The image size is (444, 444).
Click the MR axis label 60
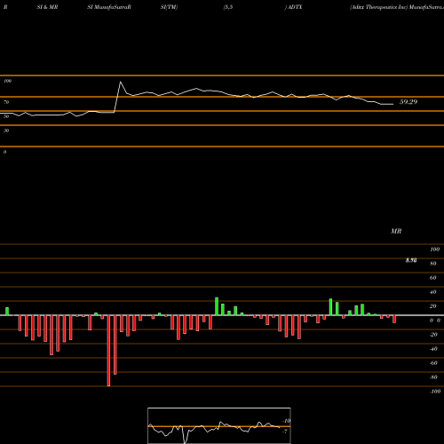pyautogui.click(x=433, y=278)
